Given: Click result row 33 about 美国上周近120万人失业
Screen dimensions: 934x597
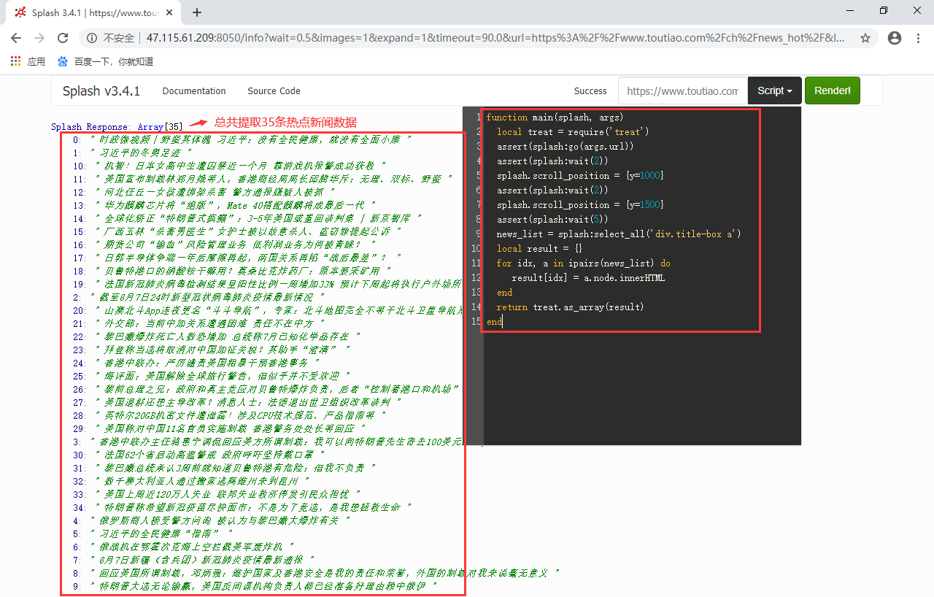Looking at the screenshot, I should [227, 493].
